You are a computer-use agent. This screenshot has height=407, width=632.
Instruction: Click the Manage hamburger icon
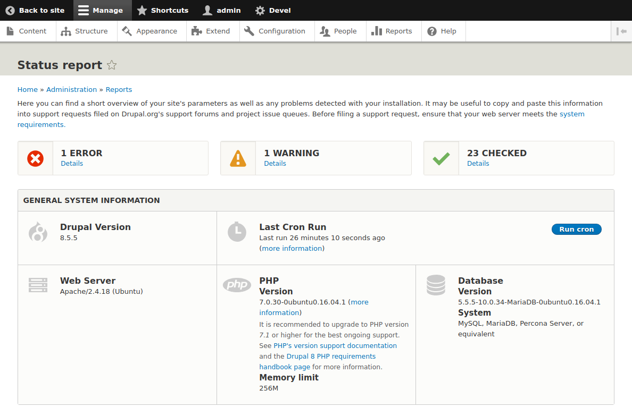84,11
